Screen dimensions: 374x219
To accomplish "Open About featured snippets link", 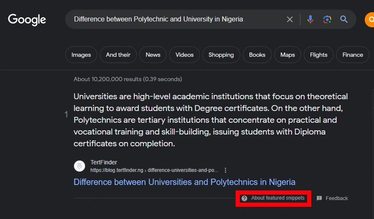I will [x=278, y=198].
